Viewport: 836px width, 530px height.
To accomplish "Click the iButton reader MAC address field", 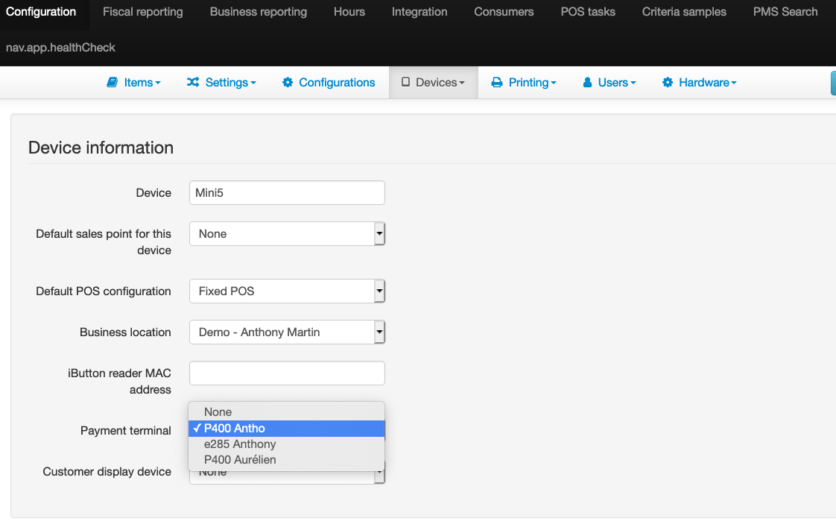I will coord(287,373).
